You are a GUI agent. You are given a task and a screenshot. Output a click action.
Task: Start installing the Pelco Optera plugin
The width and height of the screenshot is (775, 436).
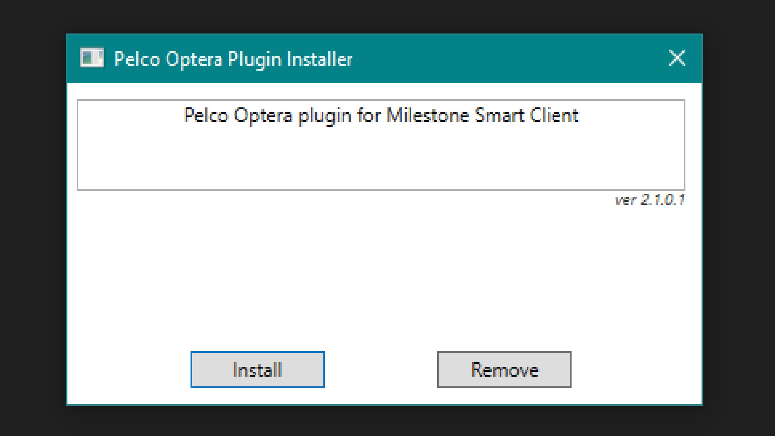coord(258,369)
